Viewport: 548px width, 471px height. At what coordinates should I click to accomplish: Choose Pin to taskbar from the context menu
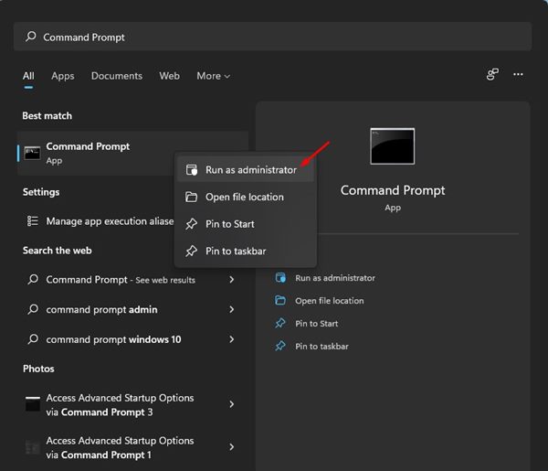(246, 251)
